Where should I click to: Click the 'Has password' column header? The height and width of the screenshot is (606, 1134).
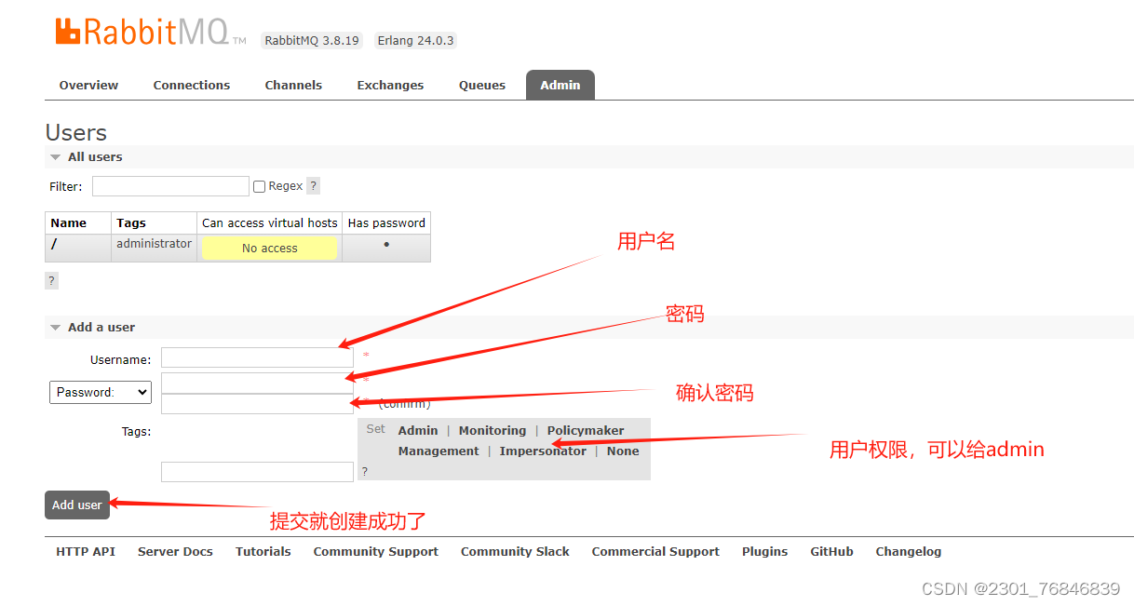point(386,222)
